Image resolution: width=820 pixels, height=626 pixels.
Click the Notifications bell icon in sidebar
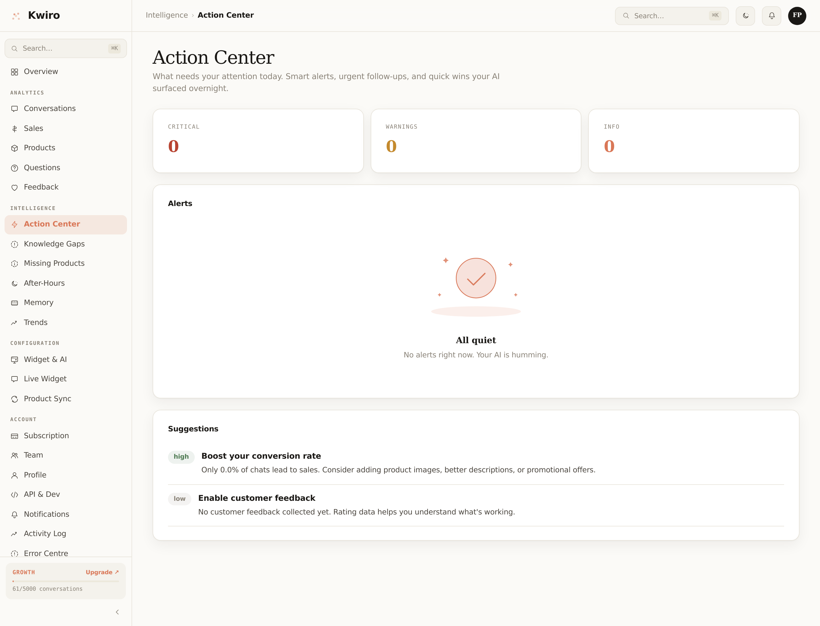tap(15, 514)
